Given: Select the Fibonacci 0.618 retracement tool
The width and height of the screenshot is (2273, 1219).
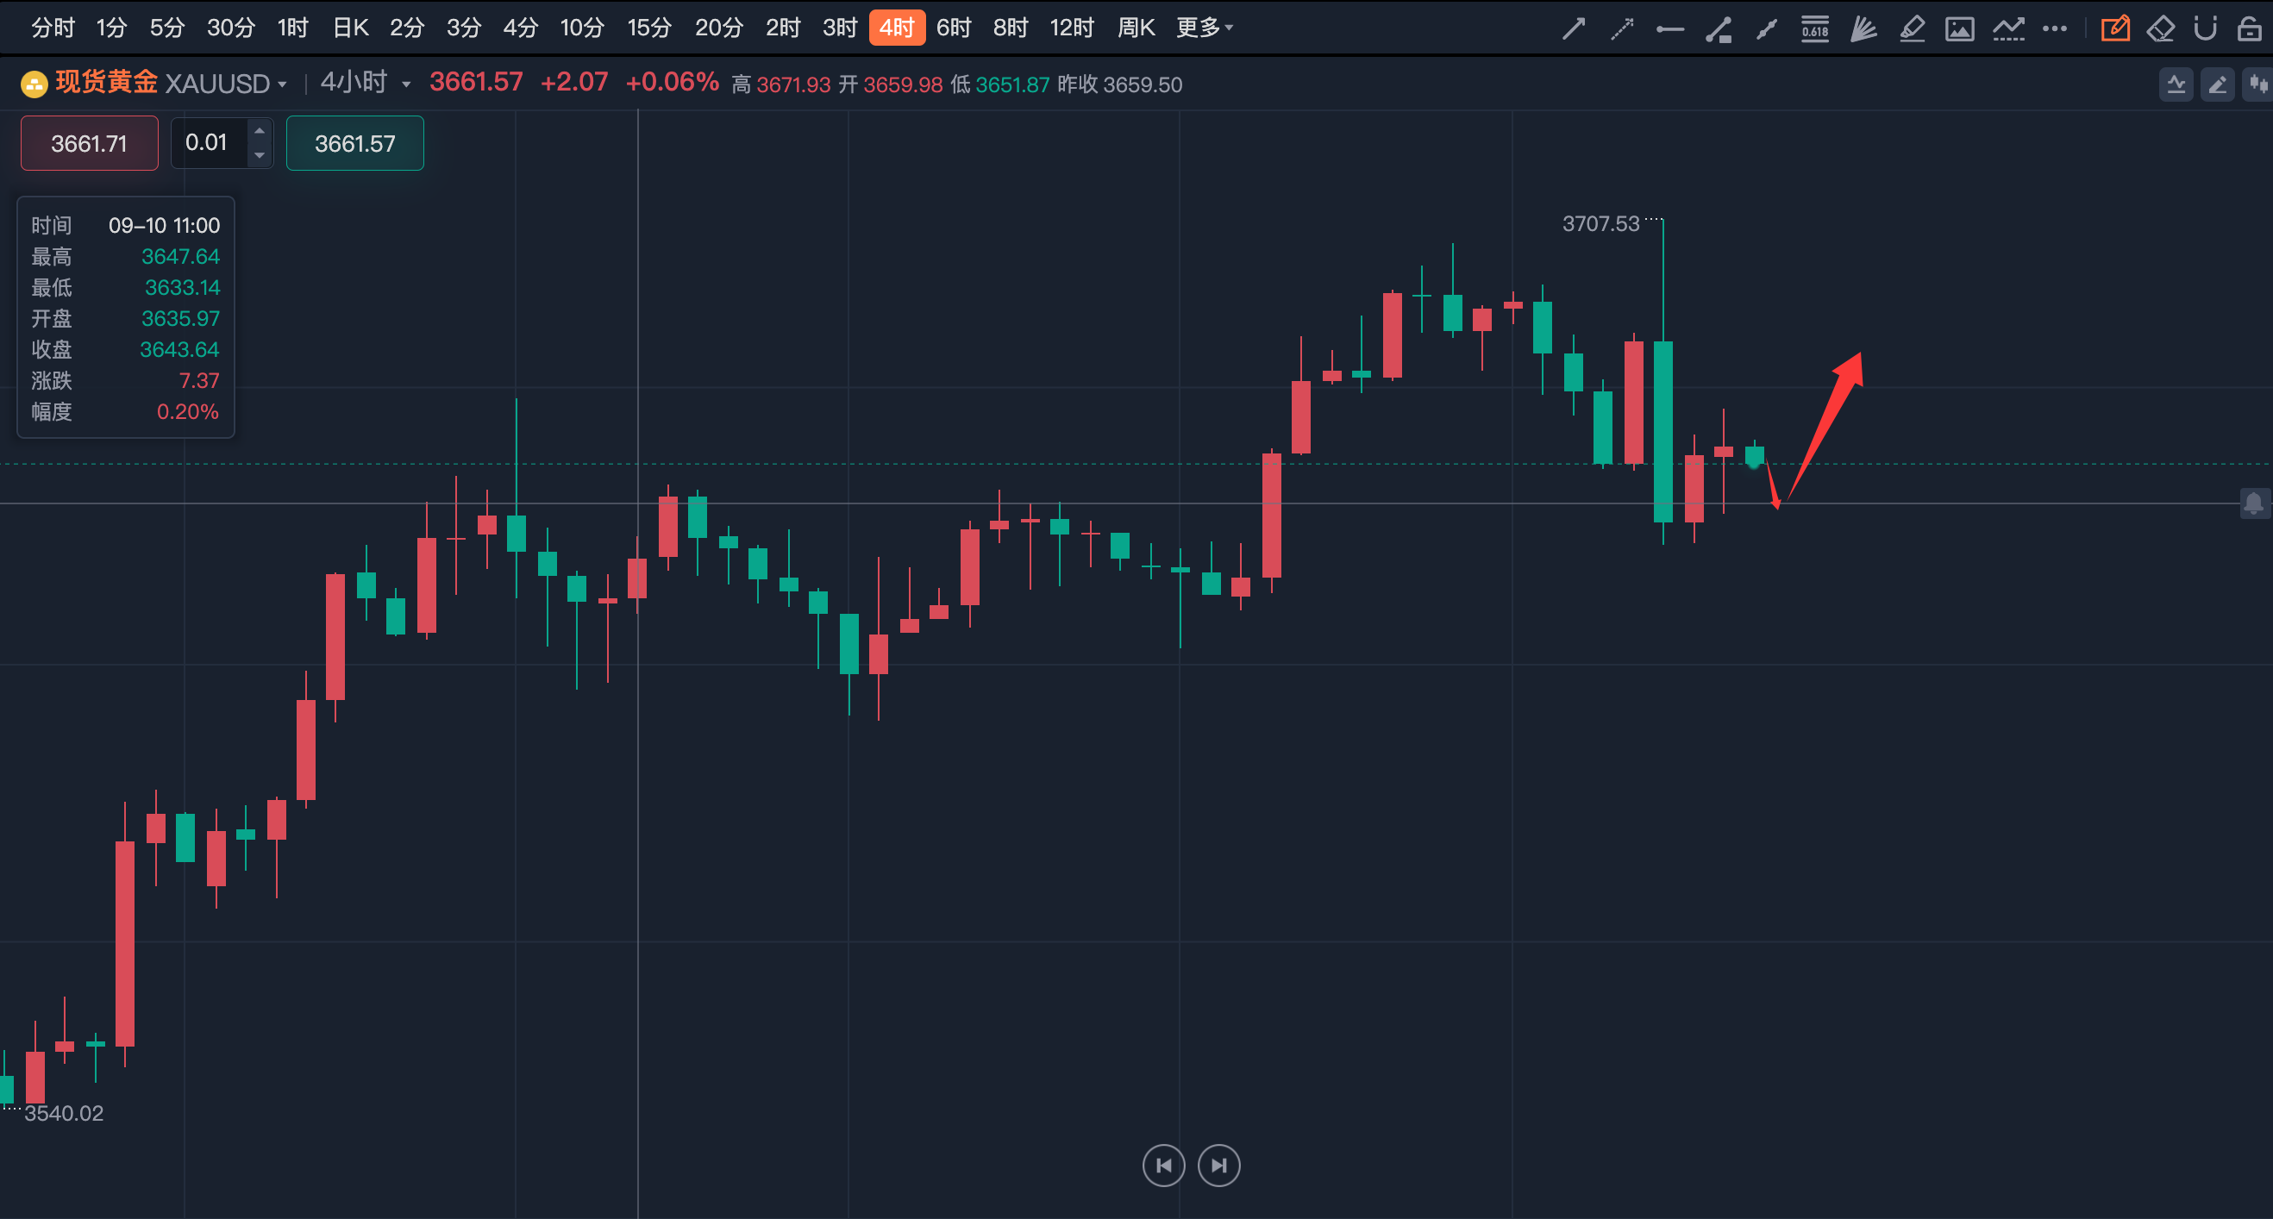Looking at the screenshot, I should tap(1815, 29).
